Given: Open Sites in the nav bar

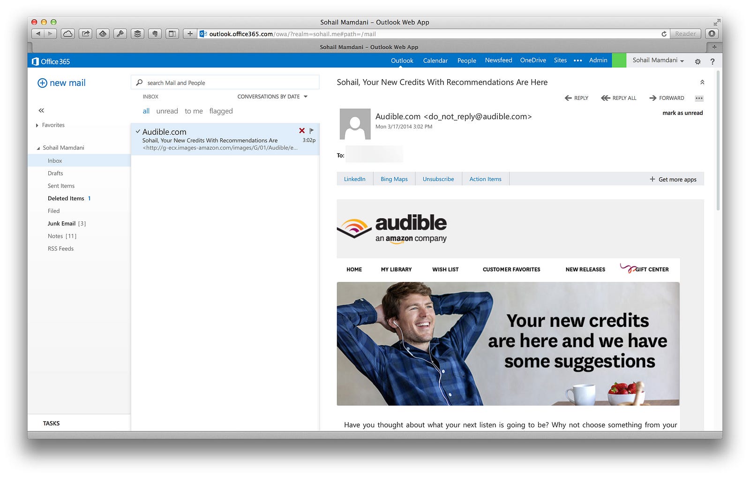Looking at the screenshot, I should (x=560, y=60).
